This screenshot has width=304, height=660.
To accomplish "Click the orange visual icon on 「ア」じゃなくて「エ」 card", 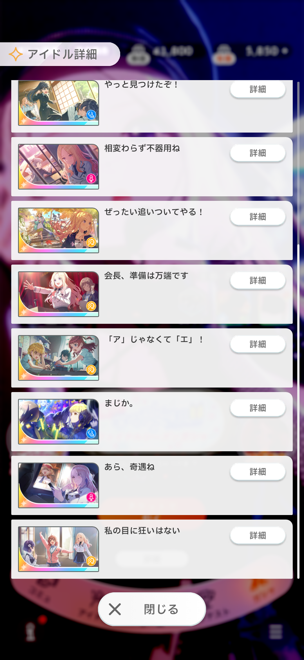I will pos(91,370).
